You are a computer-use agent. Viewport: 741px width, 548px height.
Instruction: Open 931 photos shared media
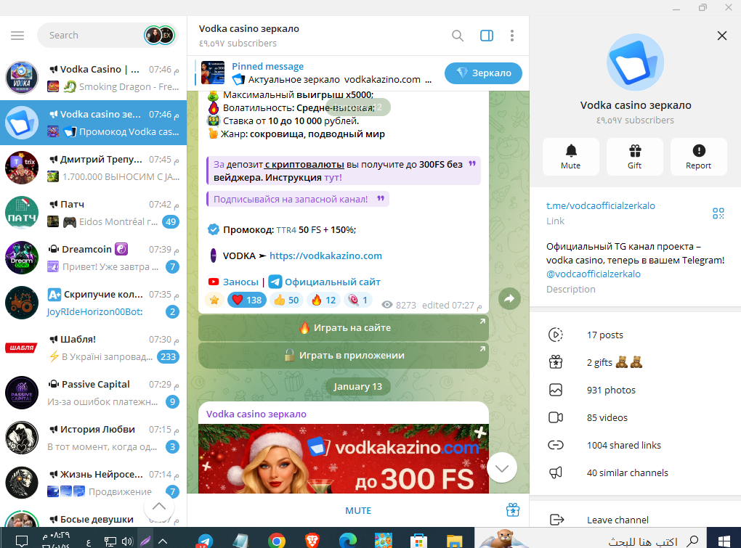[635, 390]
